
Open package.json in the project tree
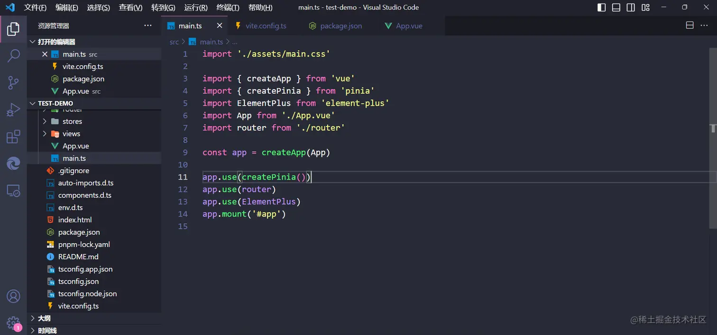coord(94,232)
